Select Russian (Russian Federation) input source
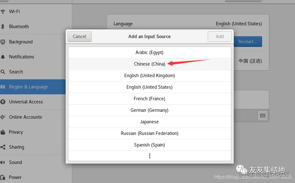Image resolution: width=295 pixels, height=183 pixels. pos(150,133)
